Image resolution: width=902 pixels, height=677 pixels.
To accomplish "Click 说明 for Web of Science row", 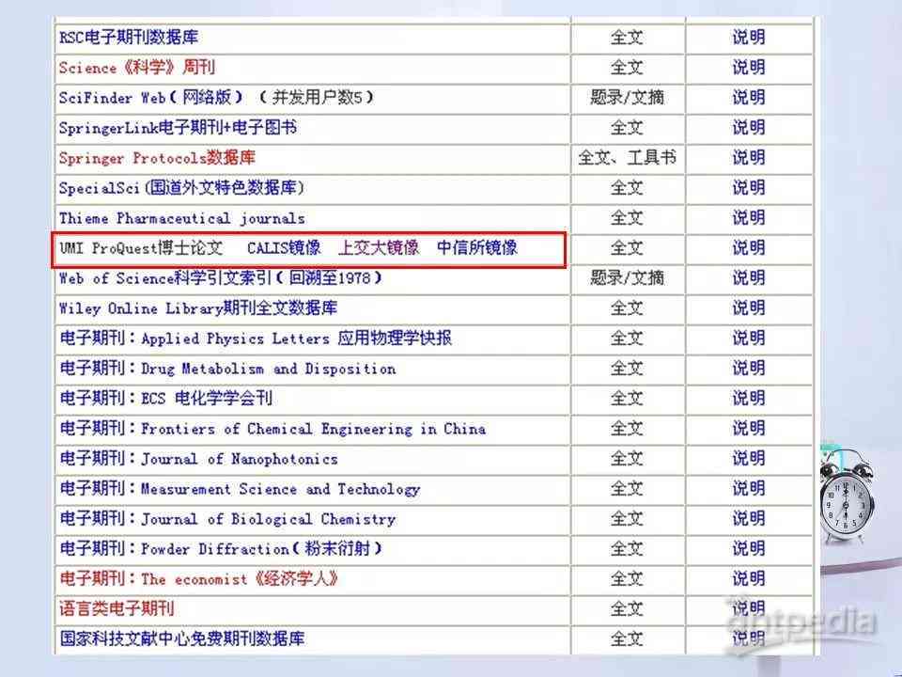I will click(x=749, y=278).
